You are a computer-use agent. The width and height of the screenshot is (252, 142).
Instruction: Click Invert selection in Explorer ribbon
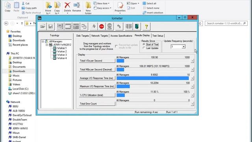[x=153, y=13]
